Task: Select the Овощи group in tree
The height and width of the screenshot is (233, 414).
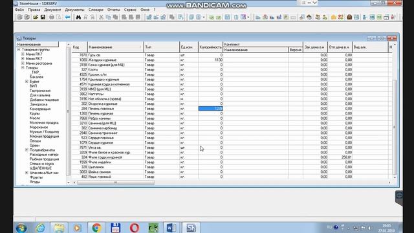Action: tap(35, 141)
